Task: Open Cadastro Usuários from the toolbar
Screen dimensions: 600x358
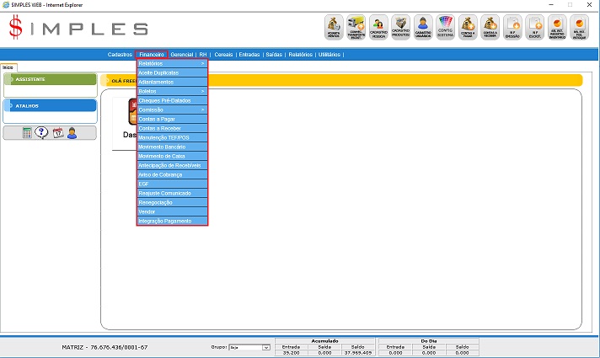Action: click(x=424, y=28)
